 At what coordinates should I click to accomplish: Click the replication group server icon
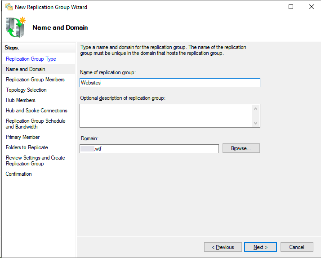tap(16, 27)
